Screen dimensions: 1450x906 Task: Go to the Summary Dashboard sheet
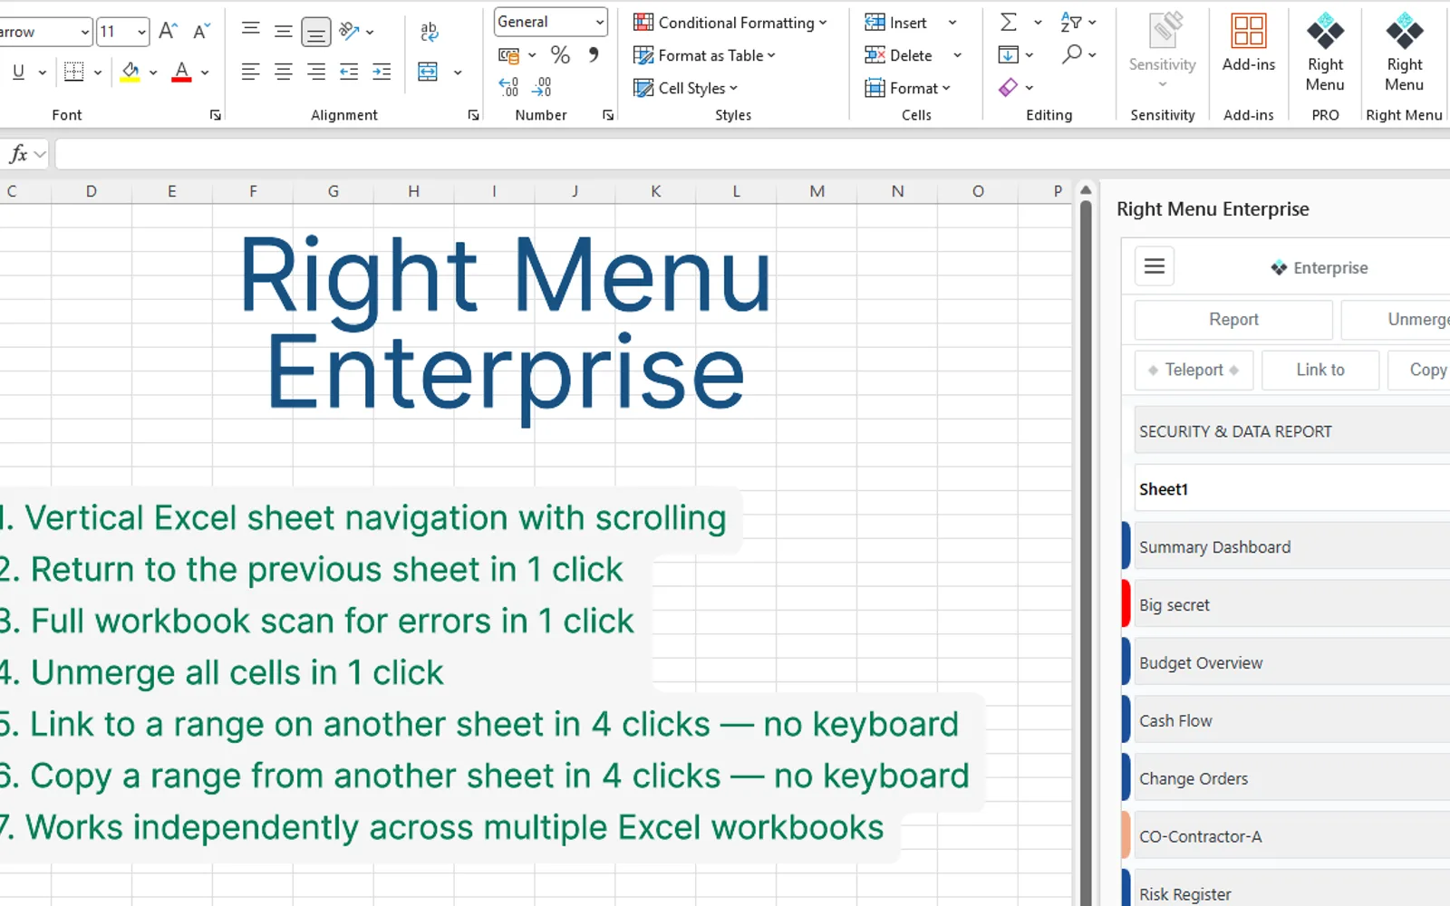tap(1287, 546)
